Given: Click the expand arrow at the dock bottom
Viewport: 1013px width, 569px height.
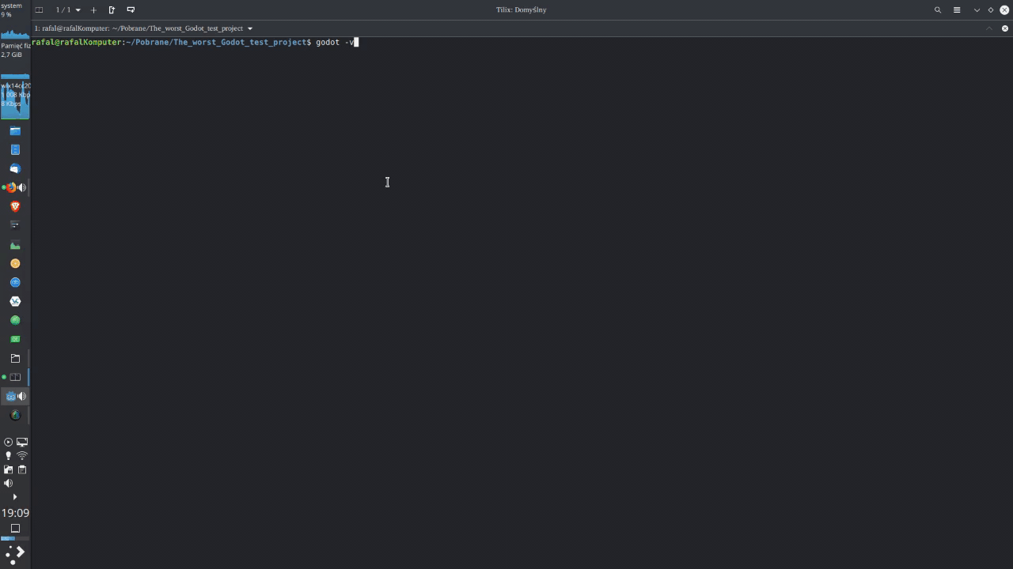Looking at the screenshot, I should (x=15, y=496).
